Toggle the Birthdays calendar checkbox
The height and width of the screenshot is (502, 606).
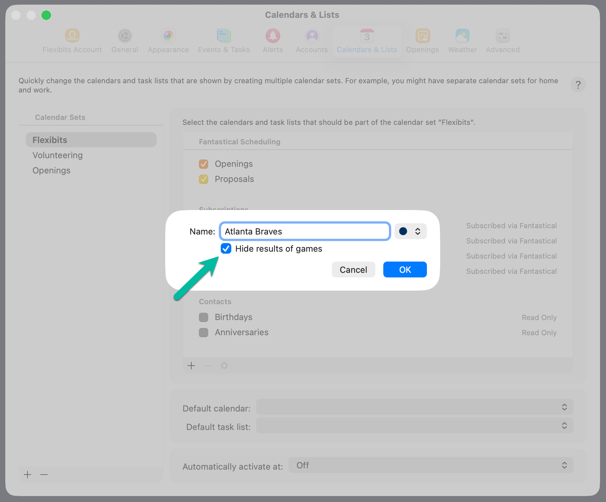204,317
